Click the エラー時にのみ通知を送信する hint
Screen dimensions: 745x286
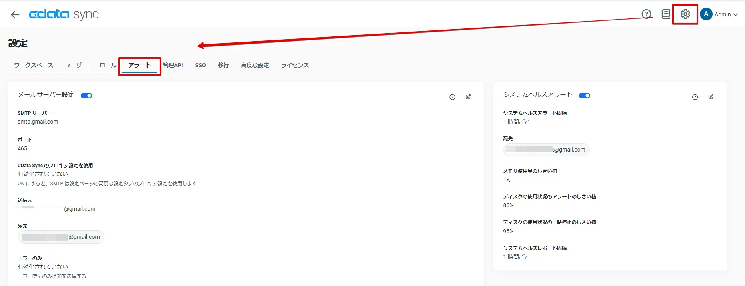(x=52, y=276)
